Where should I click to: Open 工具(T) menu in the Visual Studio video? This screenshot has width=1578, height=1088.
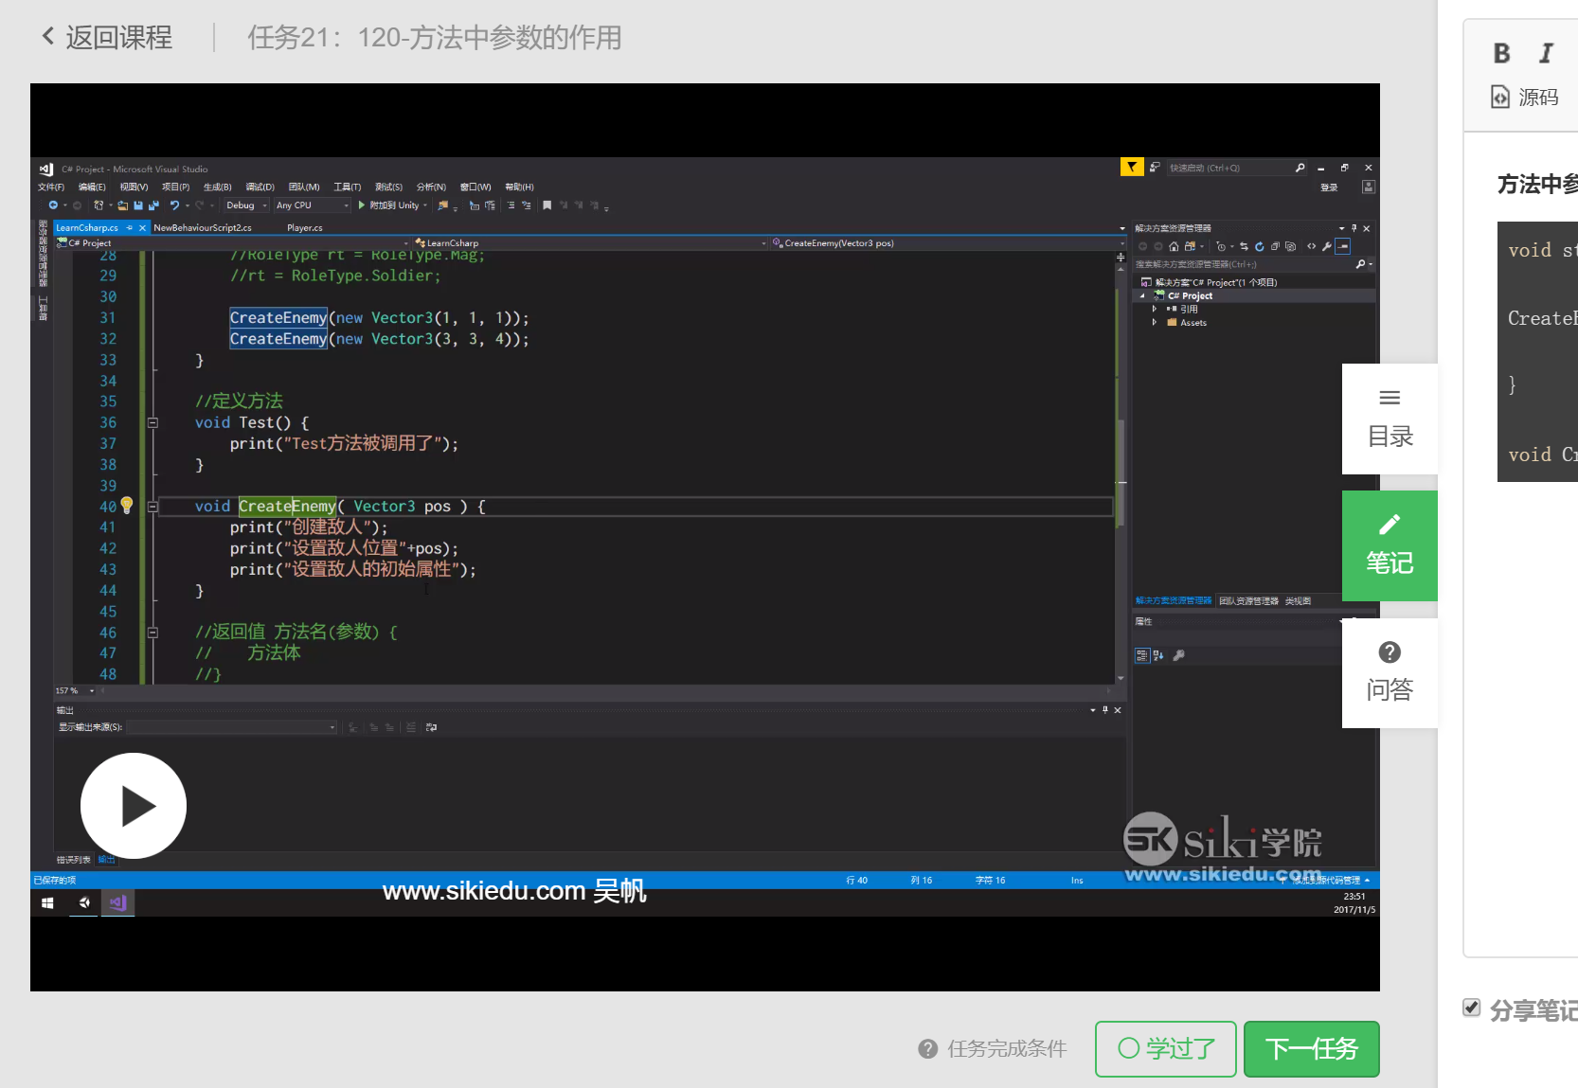point(348,187)
